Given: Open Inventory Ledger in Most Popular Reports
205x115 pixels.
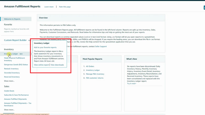Looking at the screenshot, I should pos(93,70).
